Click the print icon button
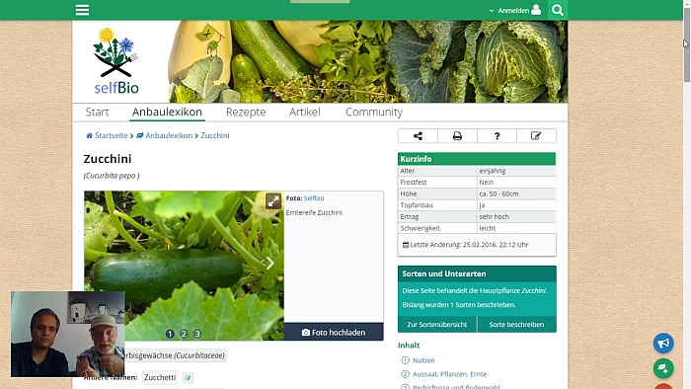This screenshot has width=691, height=389. (457, 136)
